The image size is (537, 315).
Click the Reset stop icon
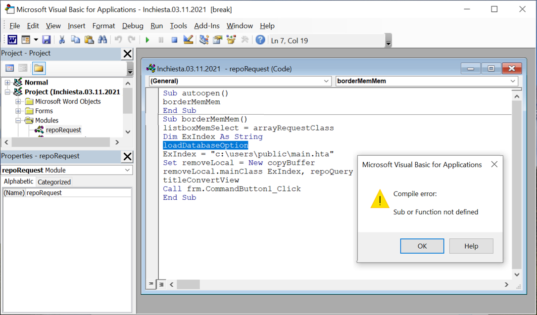[174, 40]
